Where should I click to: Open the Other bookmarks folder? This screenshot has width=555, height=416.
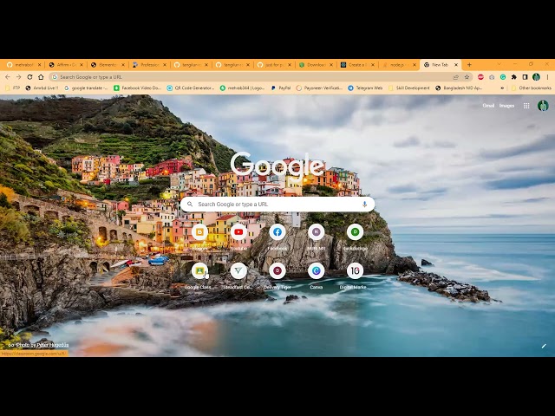532,88
